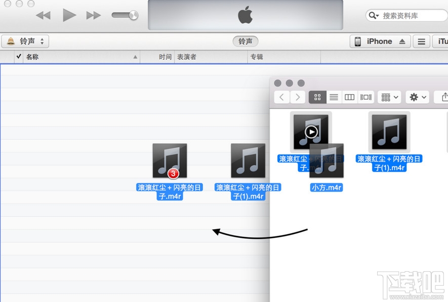Switch the Finder window to column view
This screenshot has width=448, height=302.
(349, 97)
